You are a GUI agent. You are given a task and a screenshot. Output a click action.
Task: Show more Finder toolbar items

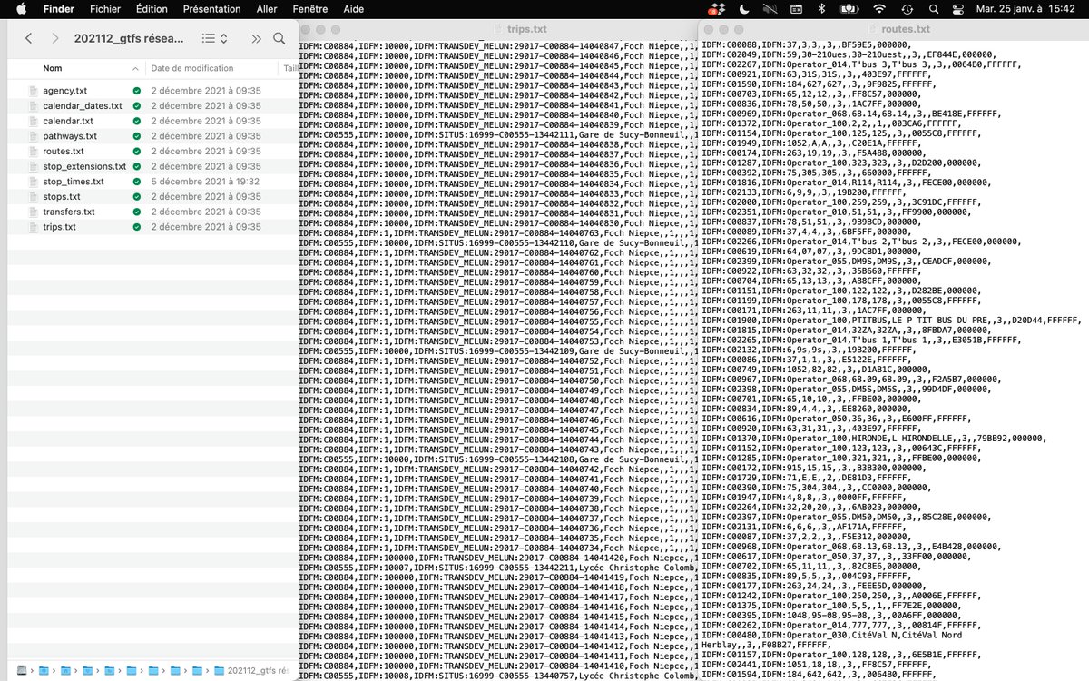(x=256, y=39)
